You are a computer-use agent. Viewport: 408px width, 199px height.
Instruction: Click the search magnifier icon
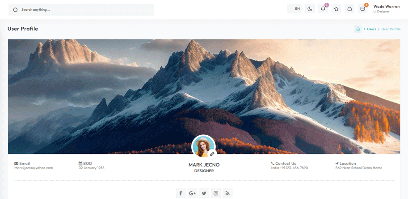pyautogui.click(x=15, y=10)
